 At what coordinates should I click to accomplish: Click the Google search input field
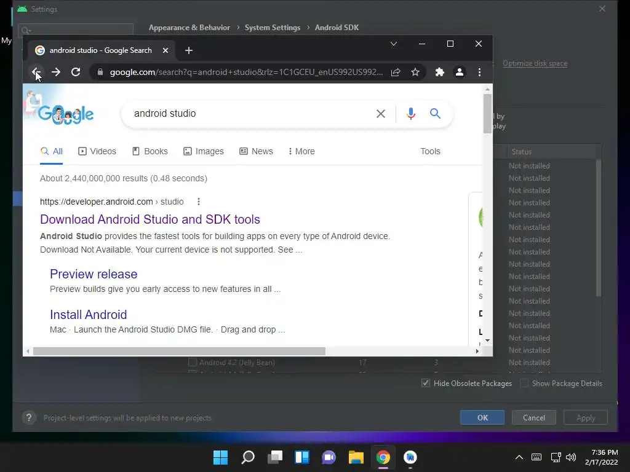click(249, 114)
